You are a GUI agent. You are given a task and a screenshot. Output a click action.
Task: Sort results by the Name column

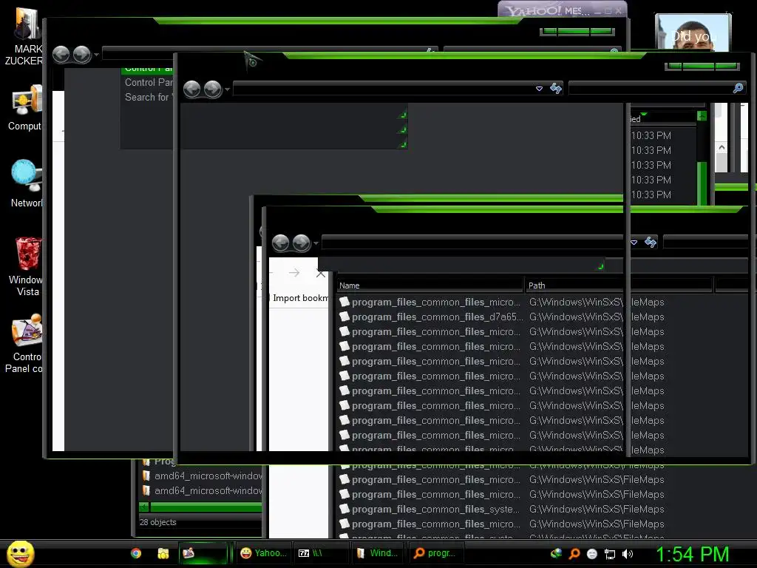click(430, 285)
